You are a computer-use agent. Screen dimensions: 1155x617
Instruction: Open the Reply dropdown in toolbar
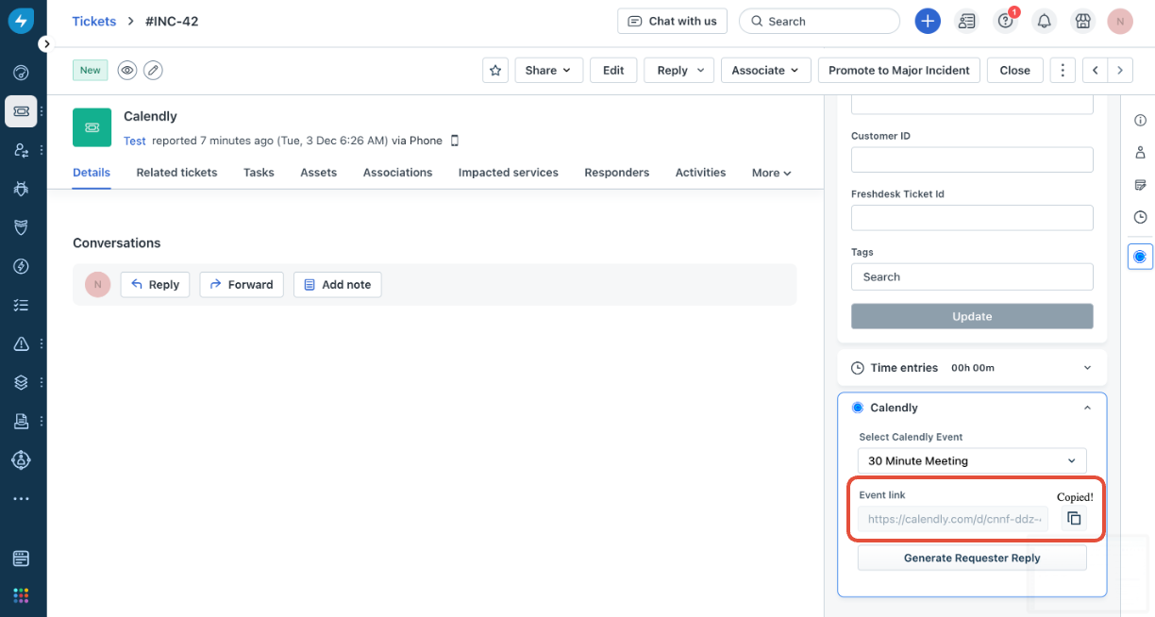click(x=678, y=70)
